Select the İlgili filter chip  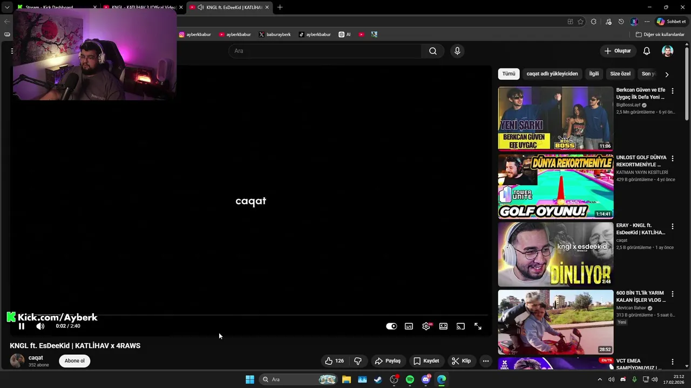594,74
